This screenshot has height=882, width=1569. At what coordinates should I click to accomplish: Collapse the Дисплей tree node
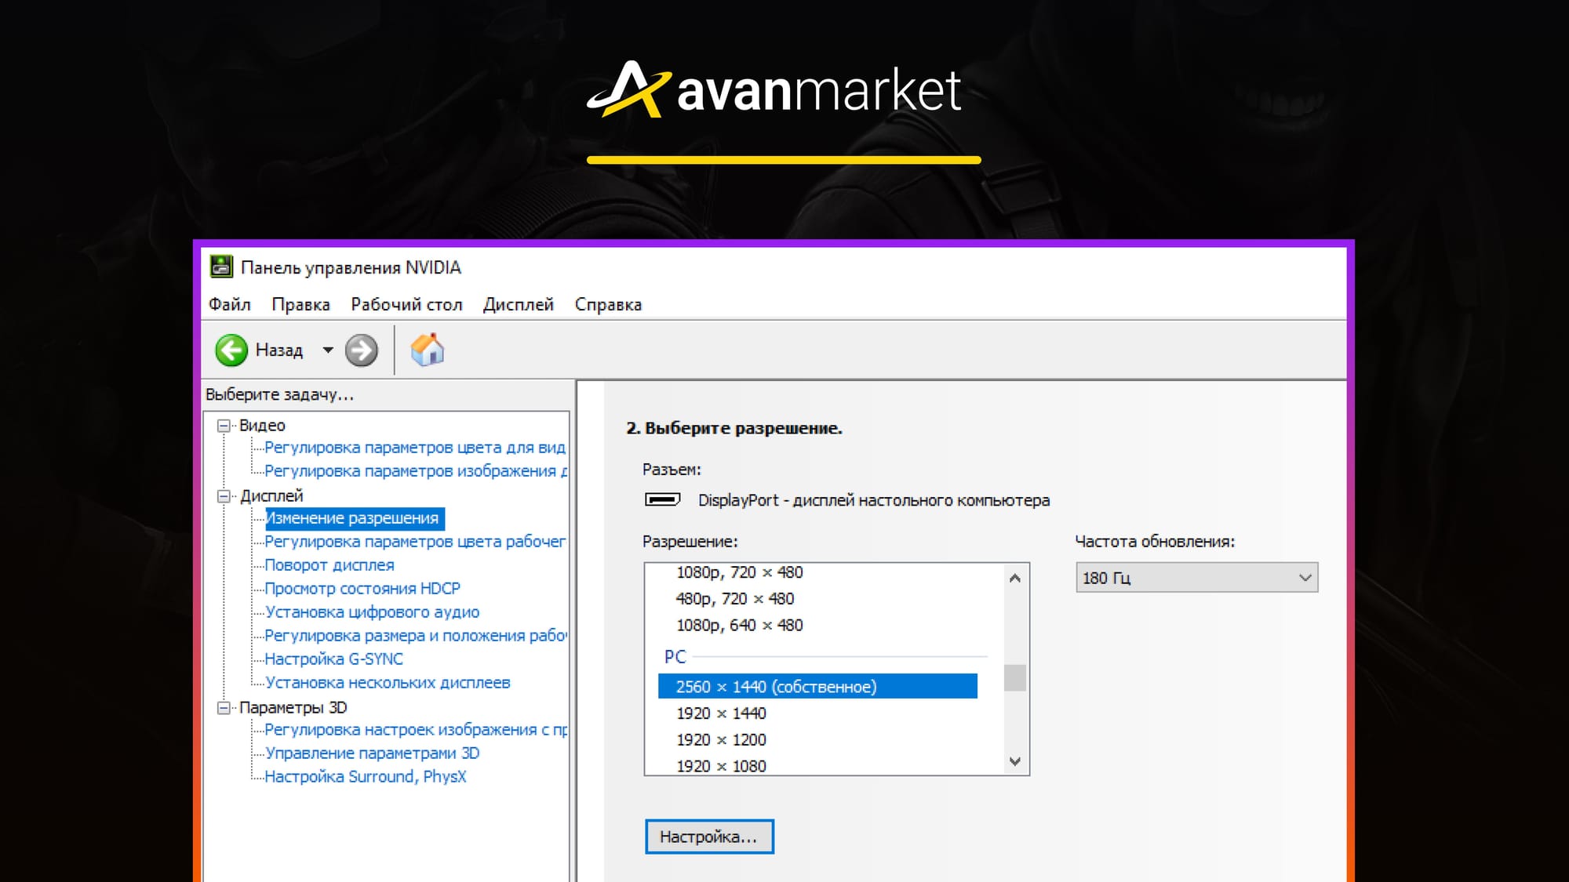pos(224,496)
